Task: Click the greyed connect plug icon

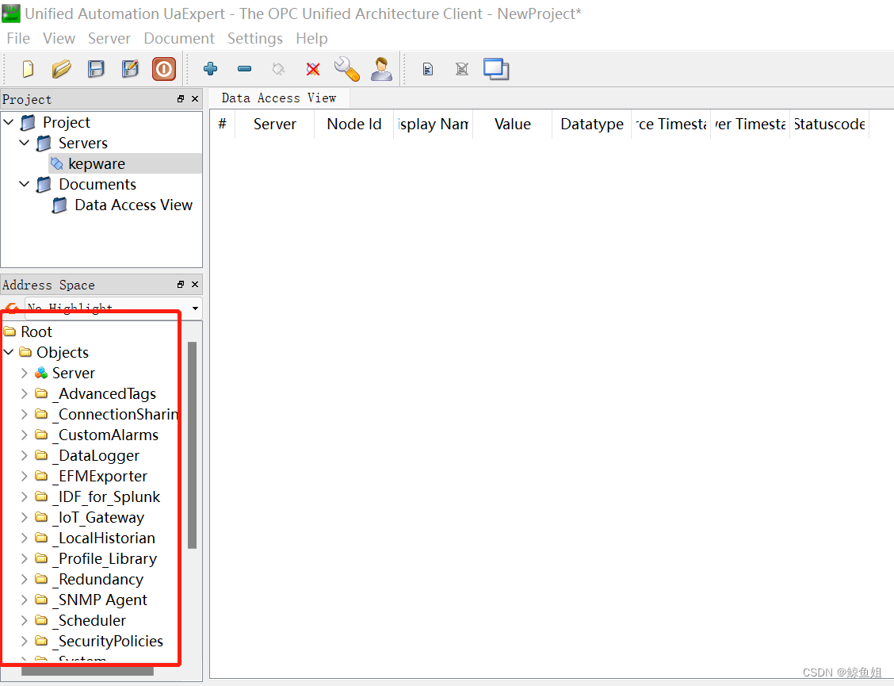Action: click(x=278, y=69)
